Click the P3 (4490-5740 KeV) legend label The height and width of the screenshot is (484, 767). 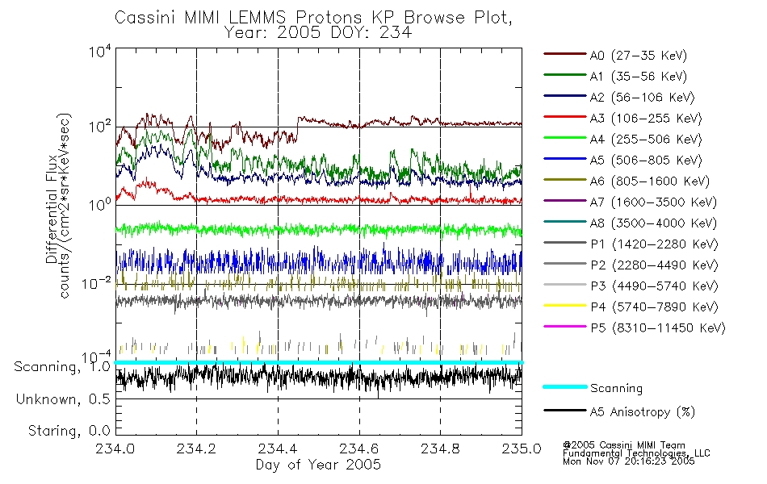click(x=654, y=286)
